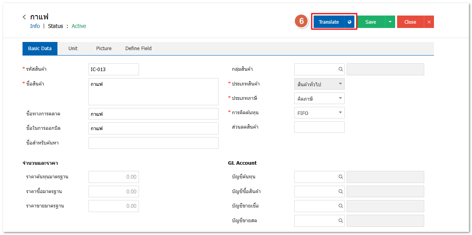Viewport: 472px width, 235px height.
Task: Click the back arrow next to กาแฟ title
Action: point(24,17)
